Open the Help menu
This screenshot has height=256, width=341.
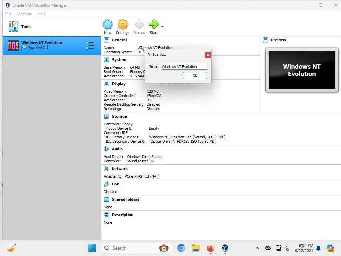coord(41,14)
